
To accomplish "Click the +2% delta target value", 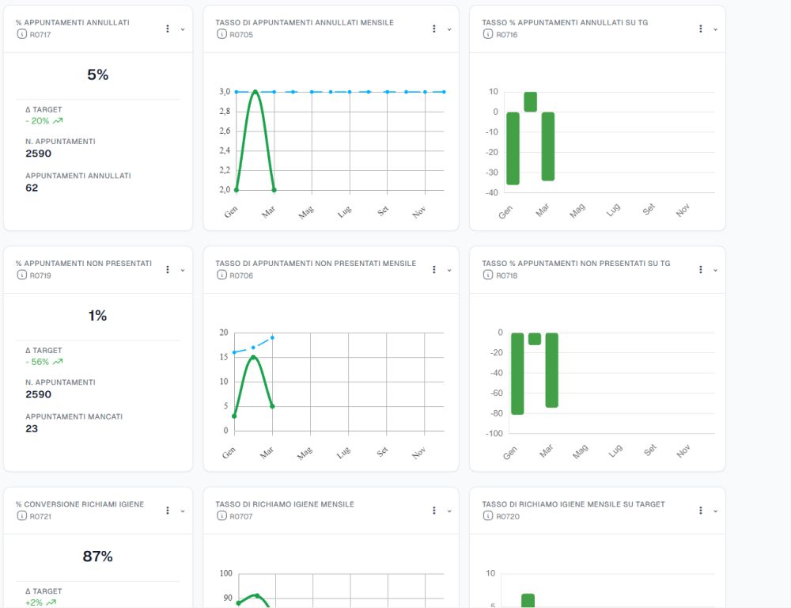I will (34, 602).
